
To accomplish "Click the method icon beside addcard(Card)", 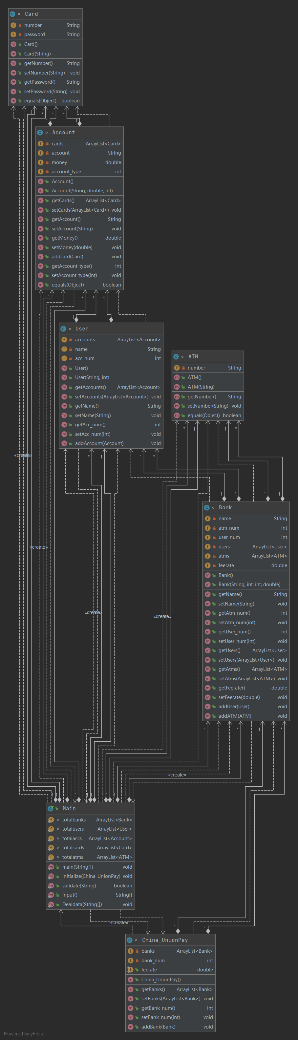I will point(41,257).
